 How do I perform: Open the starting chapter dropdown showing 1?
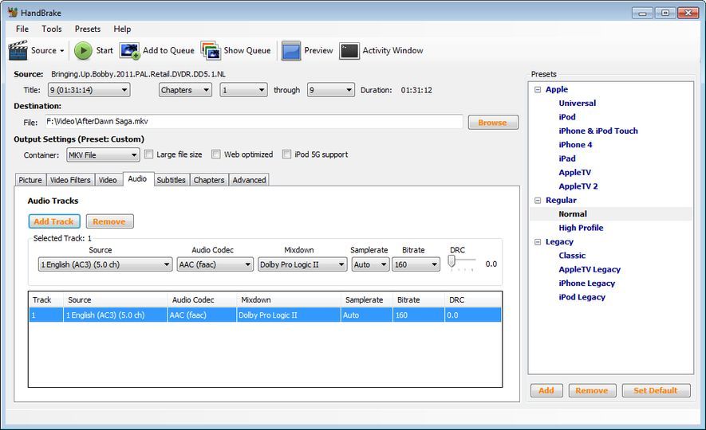point(243,90)
